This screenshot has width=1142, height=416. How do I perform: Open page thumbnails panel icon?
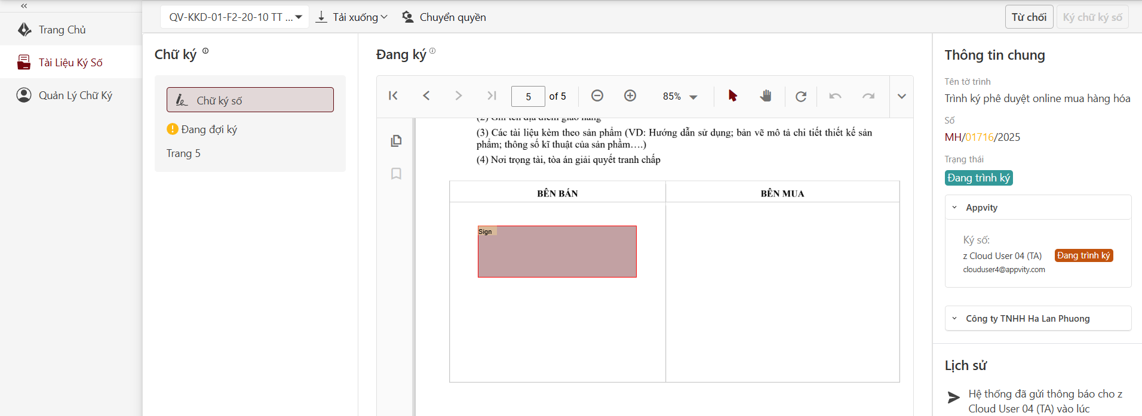tap(396, 141)
